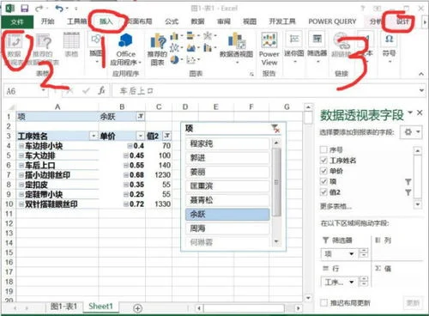This screenshot has height=316, width=429.
Task: Open the Office 应用程序 store icon
Action: (125, 40)
